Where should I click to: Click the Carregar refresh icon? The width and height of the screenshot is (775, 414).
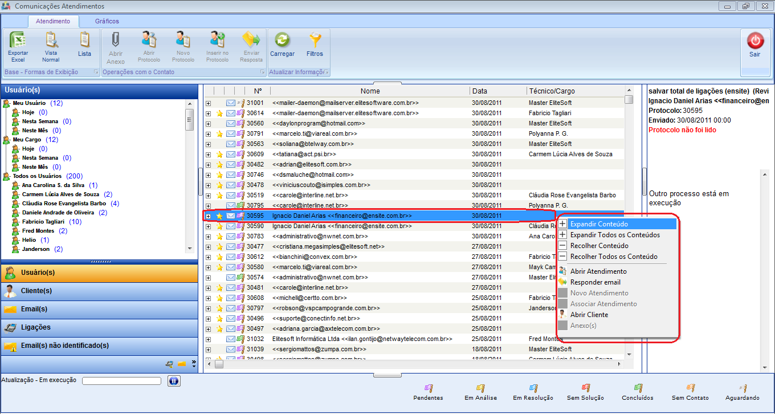tap(282, 41)
